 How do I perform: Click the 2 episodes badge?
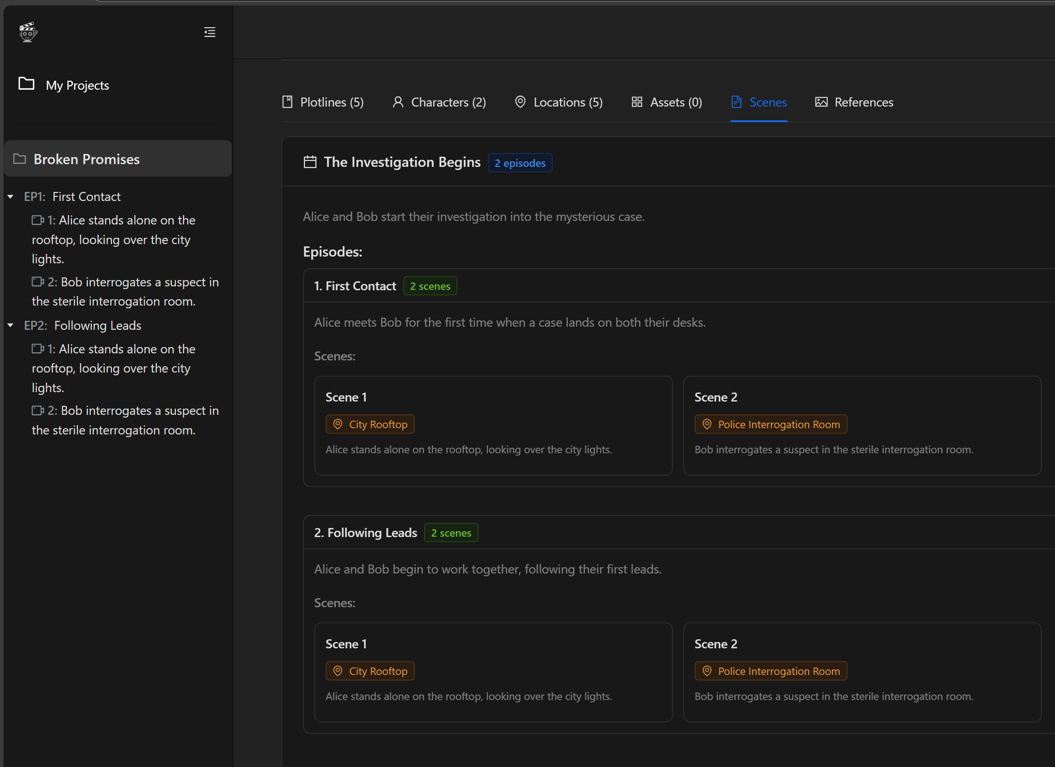coord(520,163)
